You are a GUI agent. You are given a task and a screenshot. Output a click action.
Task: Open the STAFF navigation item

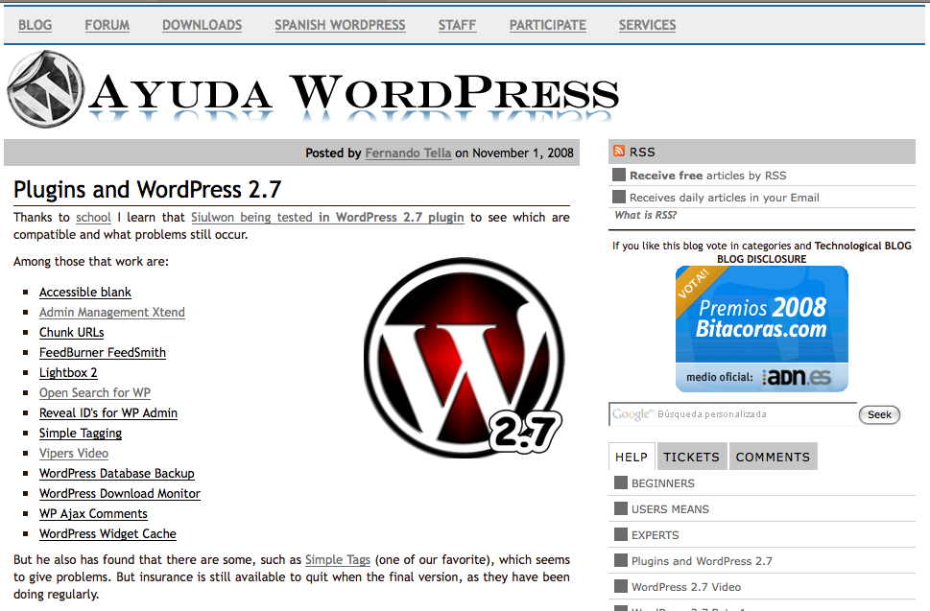457,25
